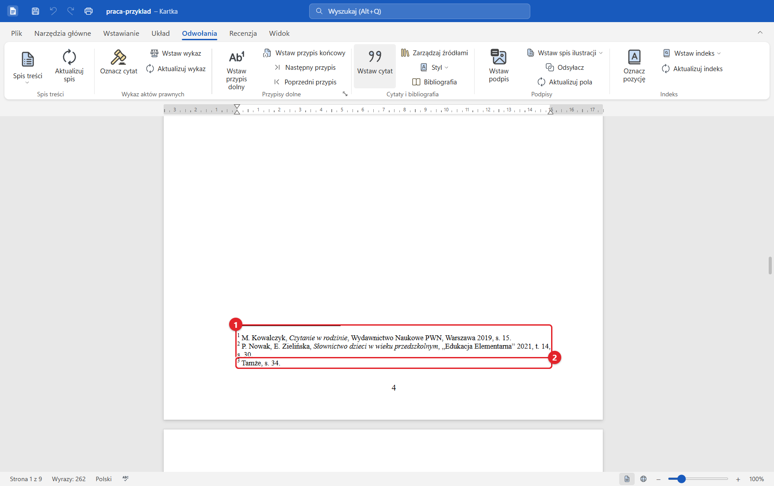Image resolution: width=774 pixels, height=486 pixels.
Task: Click Wstaw przypis końcowy endnote button
Action: (x=304, y=53)
